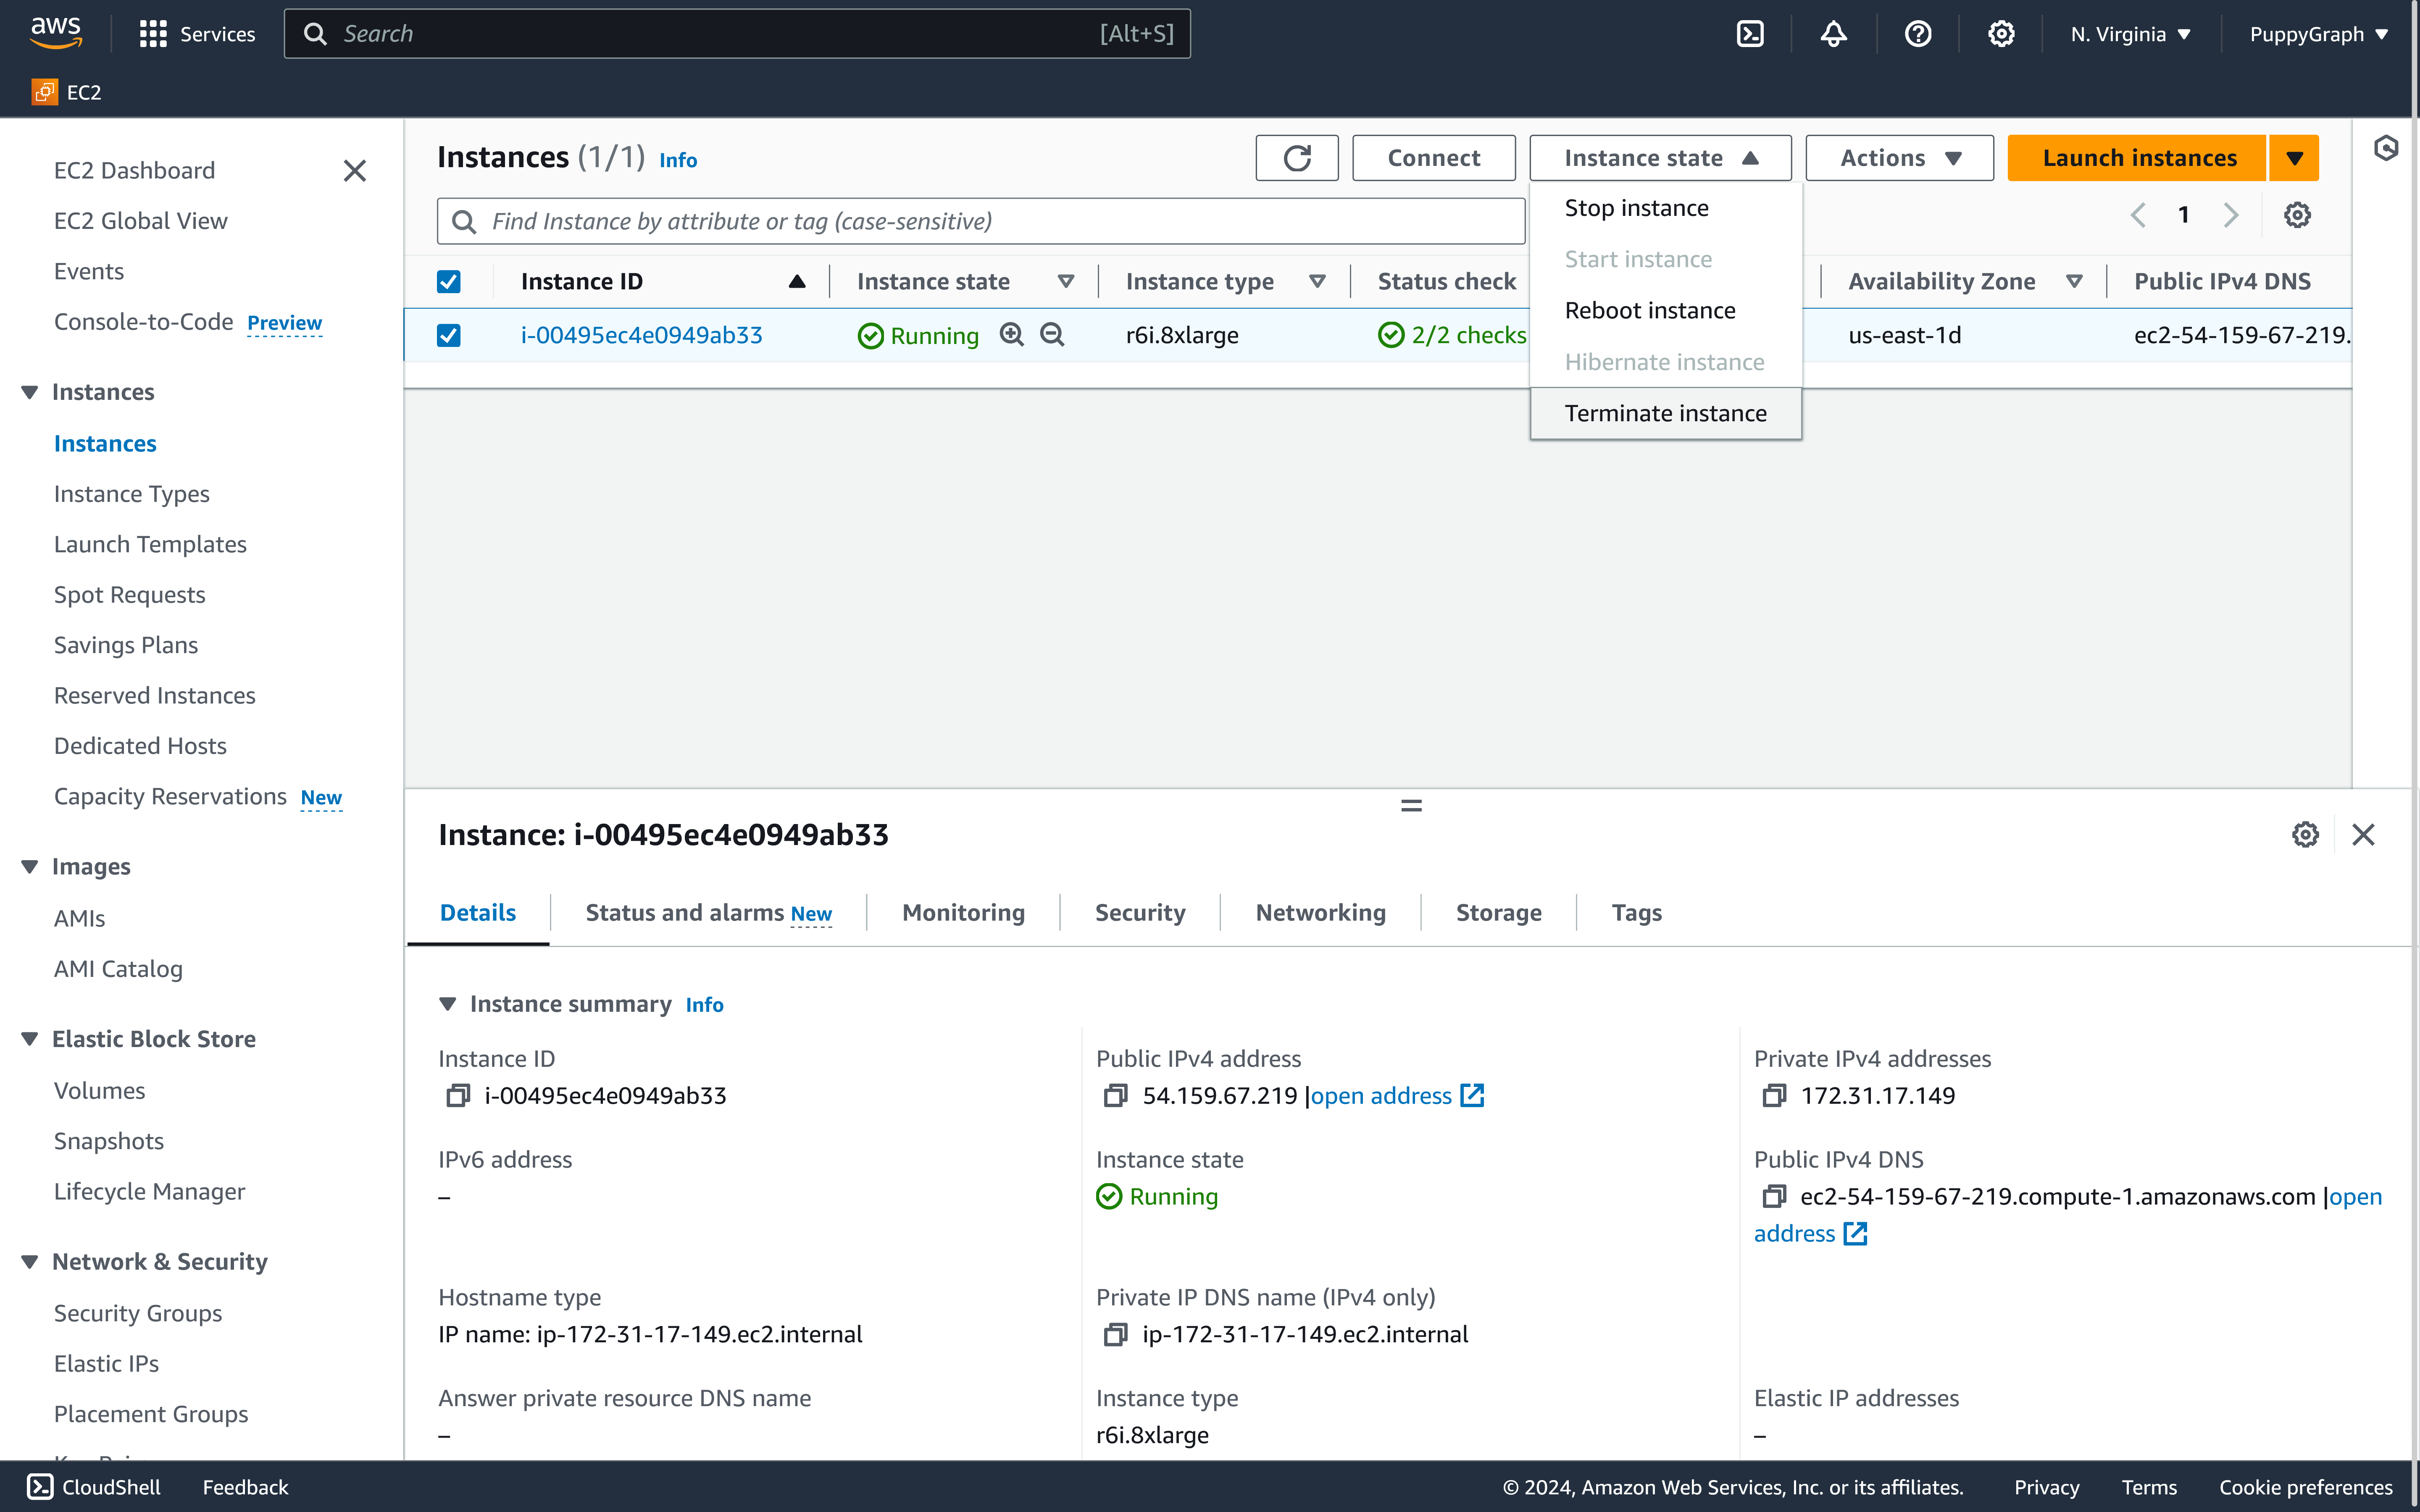The width and height of the screenshot is (2420, 1512).
Task: Switch to the Security tab
Action: [x=1140, y=913]
